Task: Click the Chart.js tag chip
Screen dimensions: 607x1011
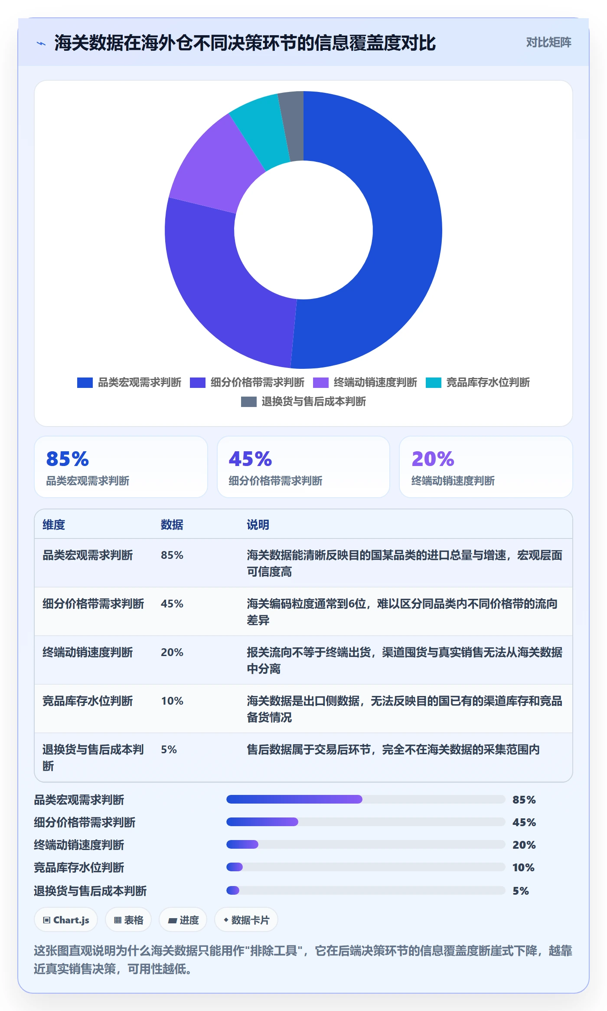Action: click(66, 920)
